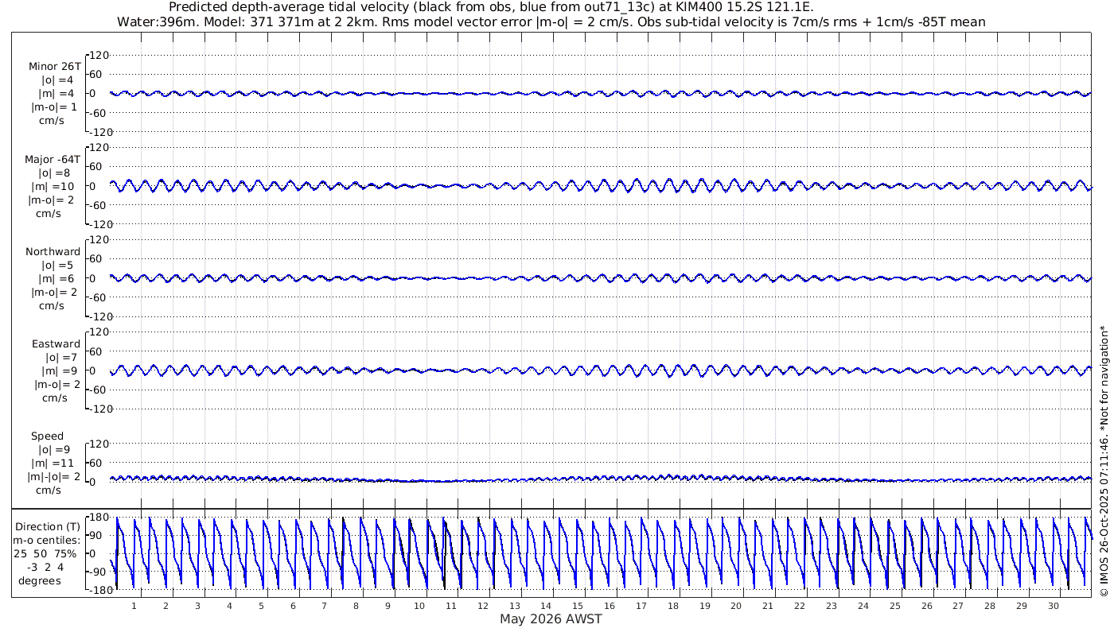This screenshot has height=636, width=1114.
Task: Click day 1 label on the date axis
Action: (x=134, y=605)
